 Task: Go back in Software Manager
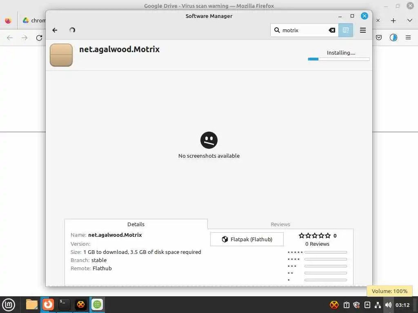[x=55, y=30]
